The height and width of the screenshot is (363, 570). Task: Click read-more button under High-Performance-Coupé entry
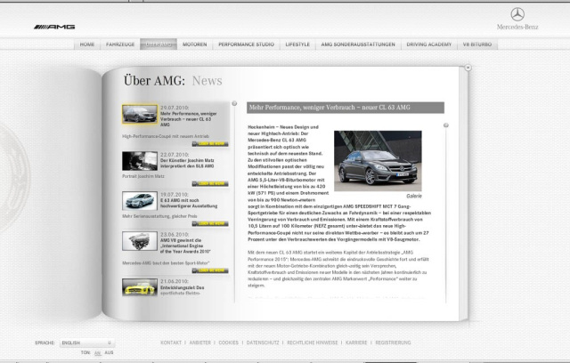point(210,144)
